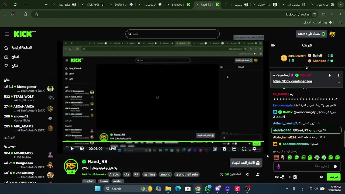Collapse the chat panel with the arrow icon
Viewport: 345px width, 194px height.
click(273, 46)
